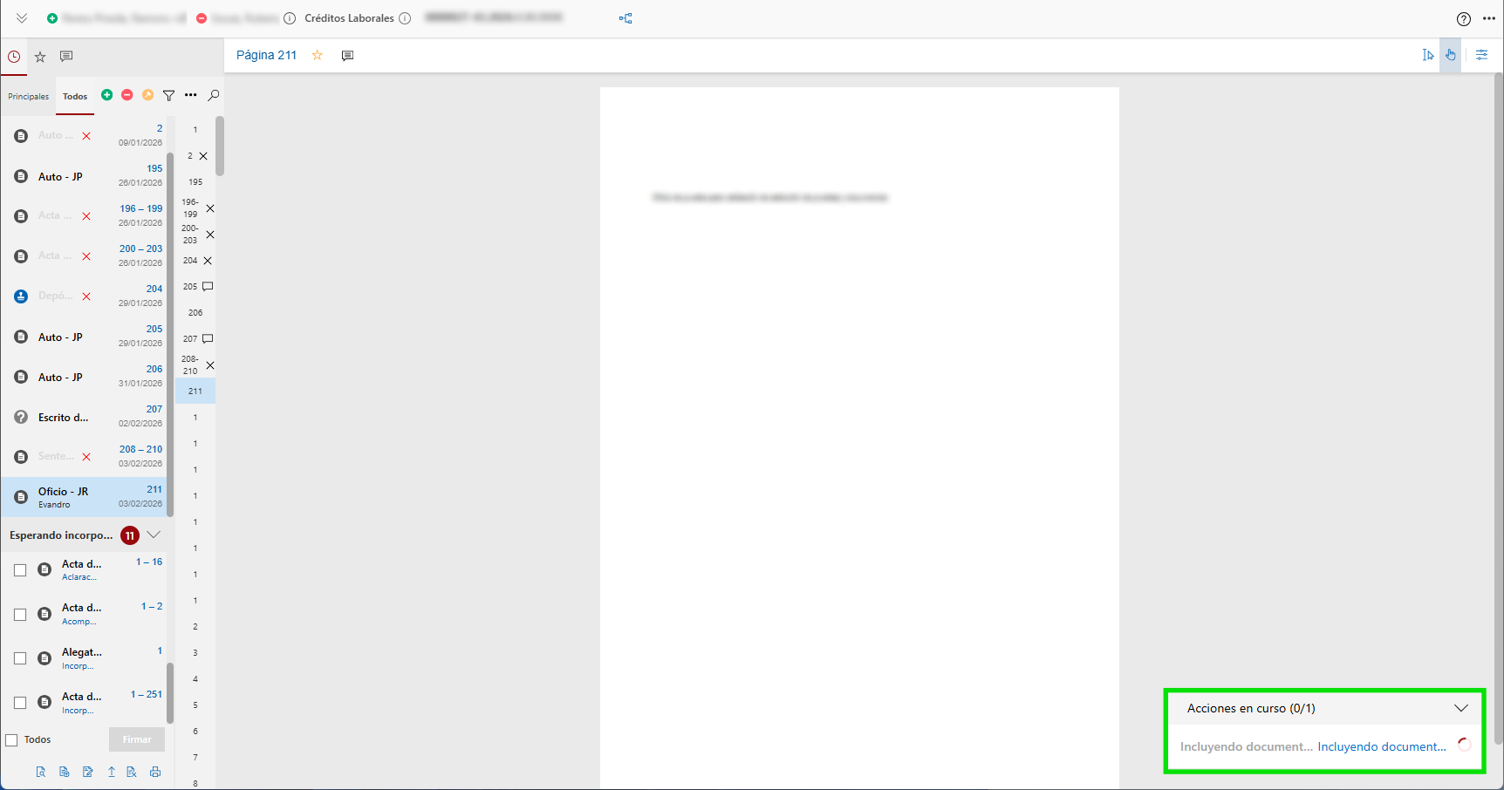This screenshot has height=790, width=1504.
Task: Open the history clock tab
Action: tap(14, 57)
